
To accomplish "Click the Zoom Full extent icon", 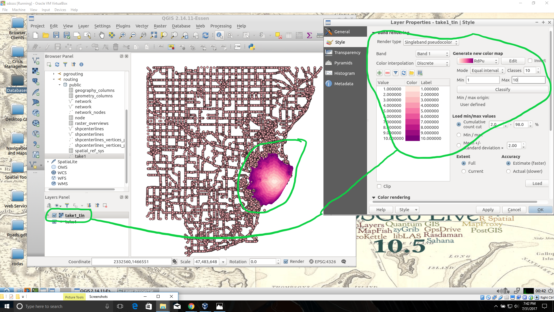I will tap(154, 35).
